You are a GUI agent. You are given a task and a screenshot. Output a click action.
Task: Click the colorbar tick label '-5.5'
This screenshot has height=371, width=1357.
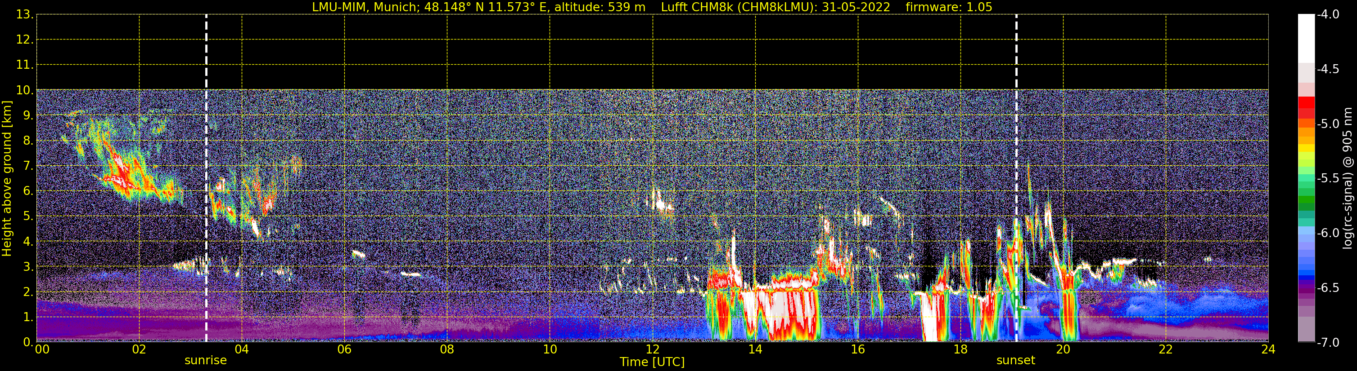[x=1328, y=179]
